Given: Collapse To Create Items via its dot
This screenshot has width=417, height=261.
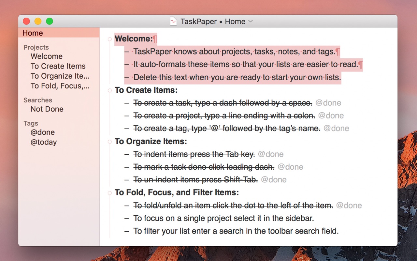Looking at the screenshot, I should [x=110, y=90].
